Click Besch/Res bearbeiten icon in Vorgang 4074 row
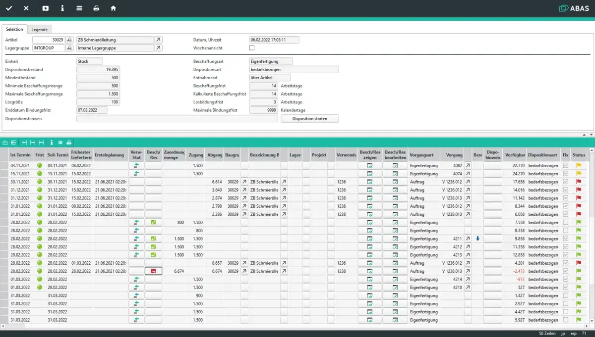This screenshot has width=595, height=337. tap(395, 174)
